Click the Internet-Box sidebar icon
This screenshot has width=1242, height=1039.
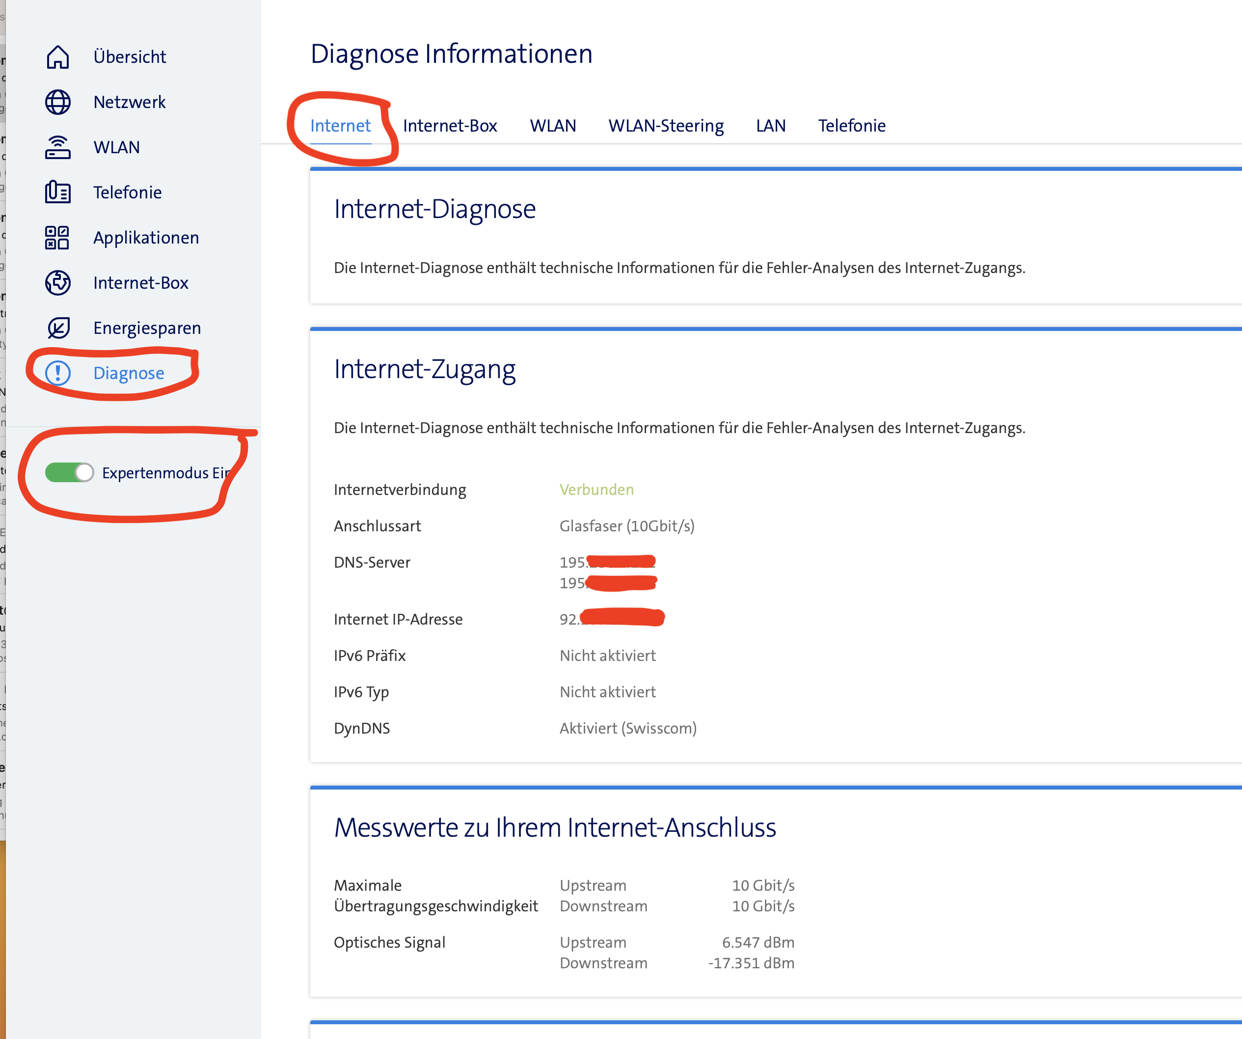[x=57, y=283]
